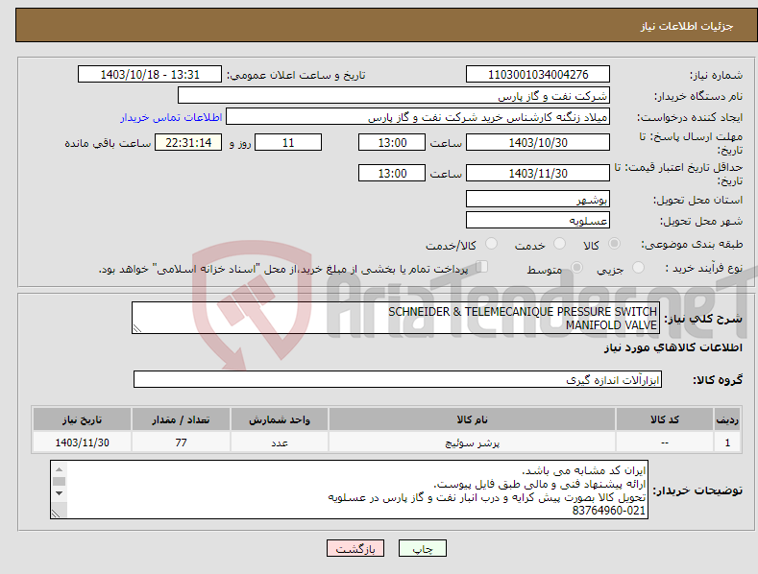Click the item code cell showing --
Screen dimensions: 758x574
coord(665,442)
